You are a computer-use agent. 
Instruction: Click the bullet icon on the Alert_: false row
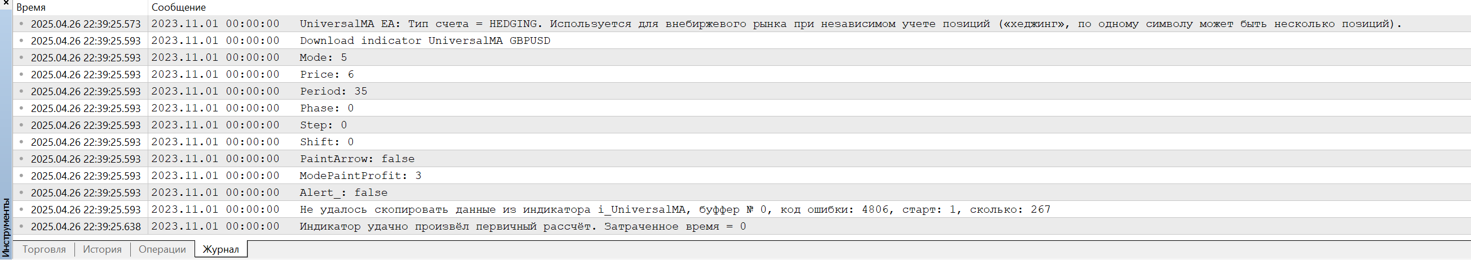(x=21, y=192)
